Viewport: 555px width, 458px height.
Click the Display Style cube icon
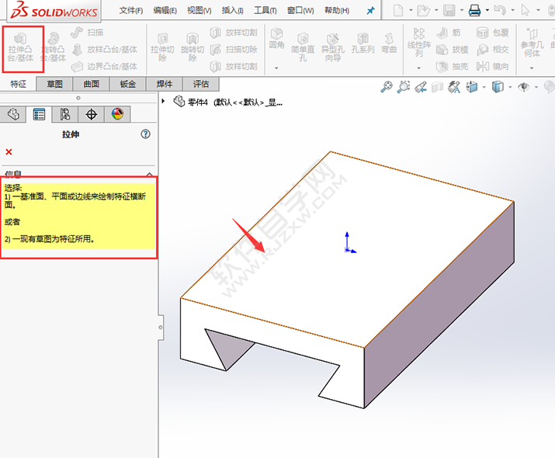pos(498,87)
